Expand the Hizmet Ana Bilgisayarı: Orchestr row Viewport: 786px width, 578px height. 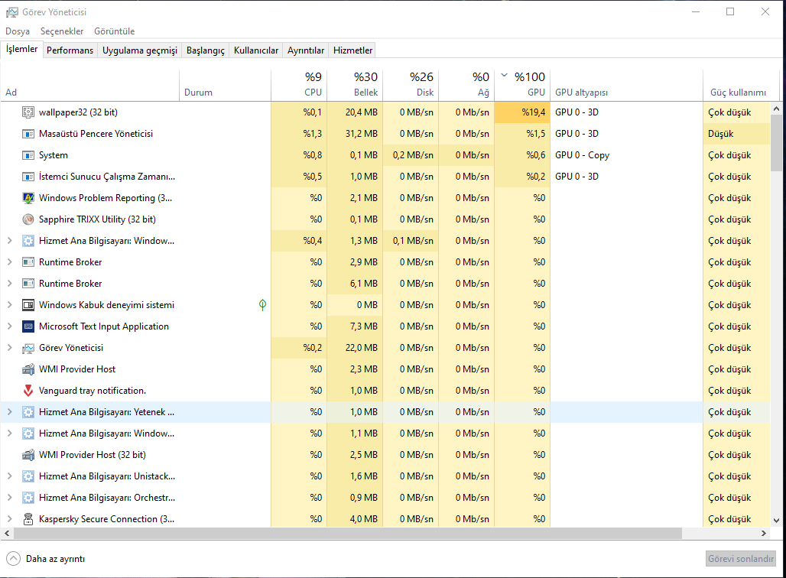click(9, 498)
